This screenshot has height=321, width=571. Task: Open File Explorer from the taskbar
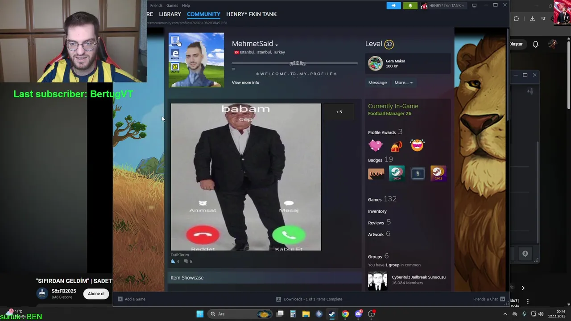pos(306,314)
